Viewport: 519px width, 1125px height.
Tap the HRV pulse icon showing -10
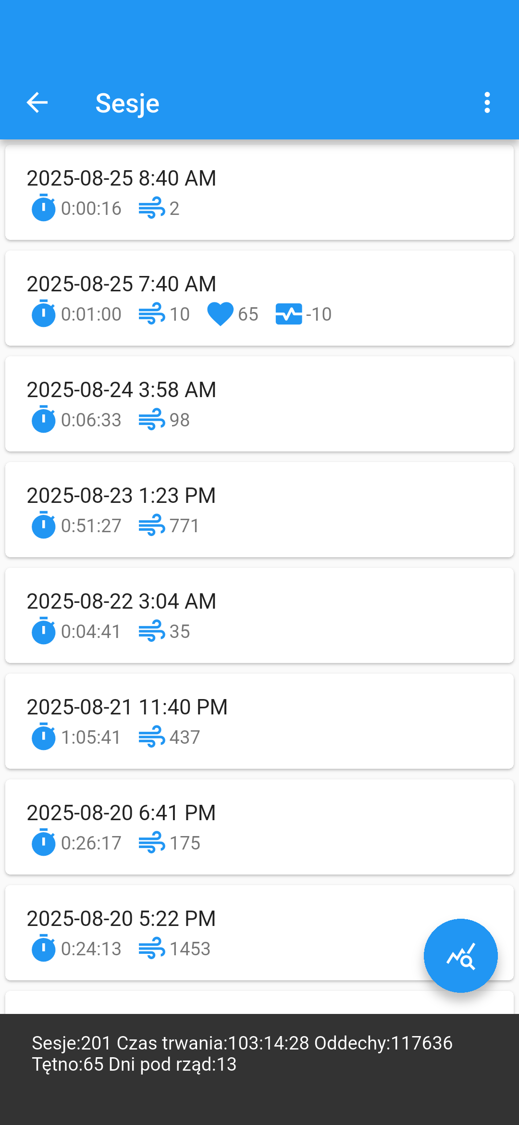click(x=288, y=314)
